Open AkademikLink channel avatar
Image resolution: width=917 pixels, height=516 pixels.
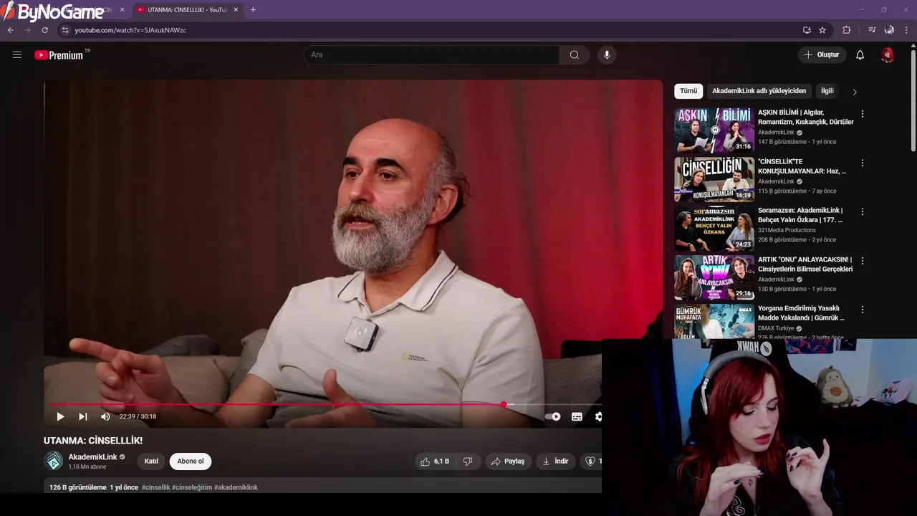(x=54, y=462)
